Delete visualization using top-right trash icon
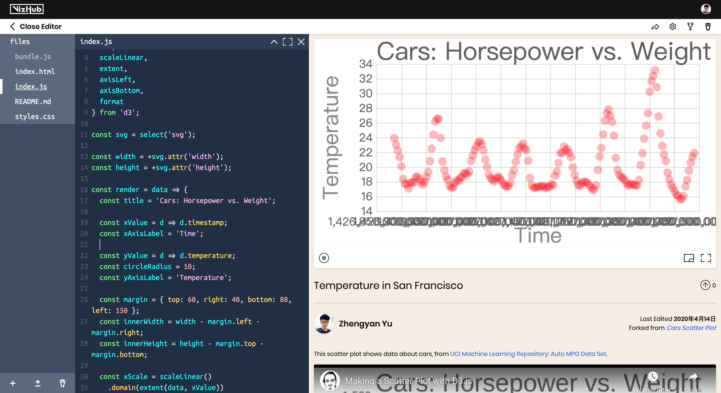 [x=708, y=27]
